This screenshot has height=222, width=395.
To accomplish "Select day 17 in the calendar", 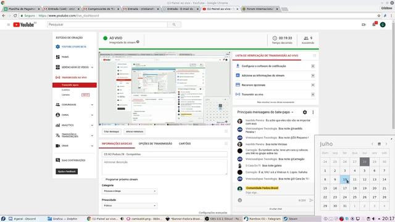I will click(345, 188).
